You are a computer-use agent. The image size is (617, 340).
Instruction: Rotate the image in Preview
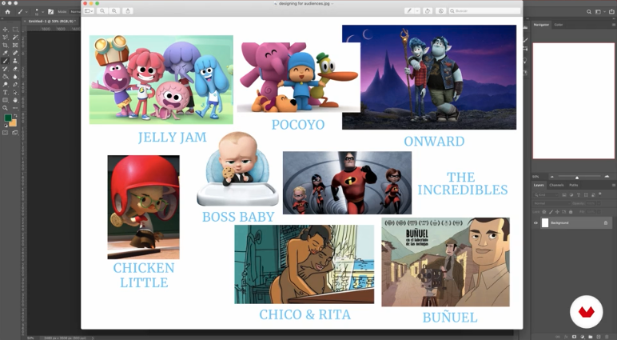click(428, 11)
